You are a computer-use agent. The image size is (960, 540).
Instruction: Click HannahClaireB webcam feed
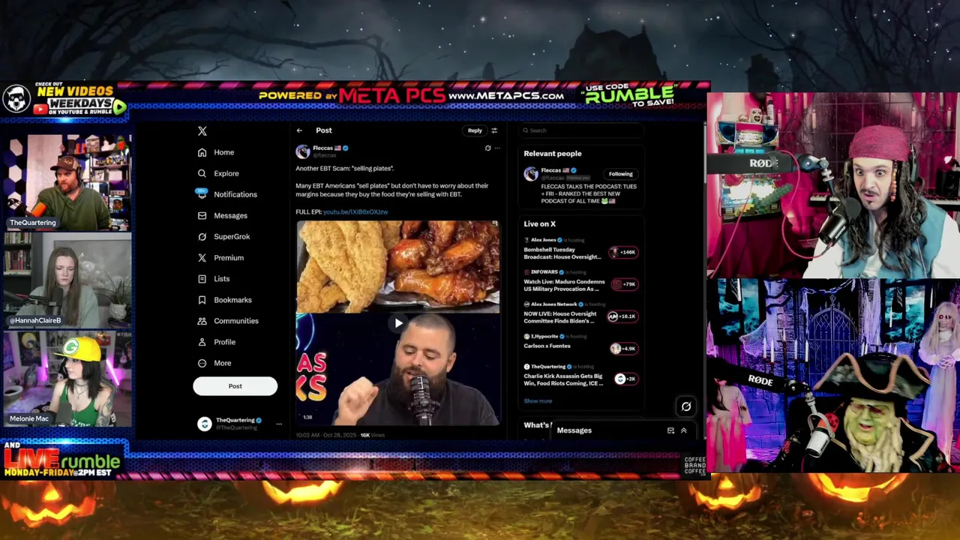tap(68, 279)
